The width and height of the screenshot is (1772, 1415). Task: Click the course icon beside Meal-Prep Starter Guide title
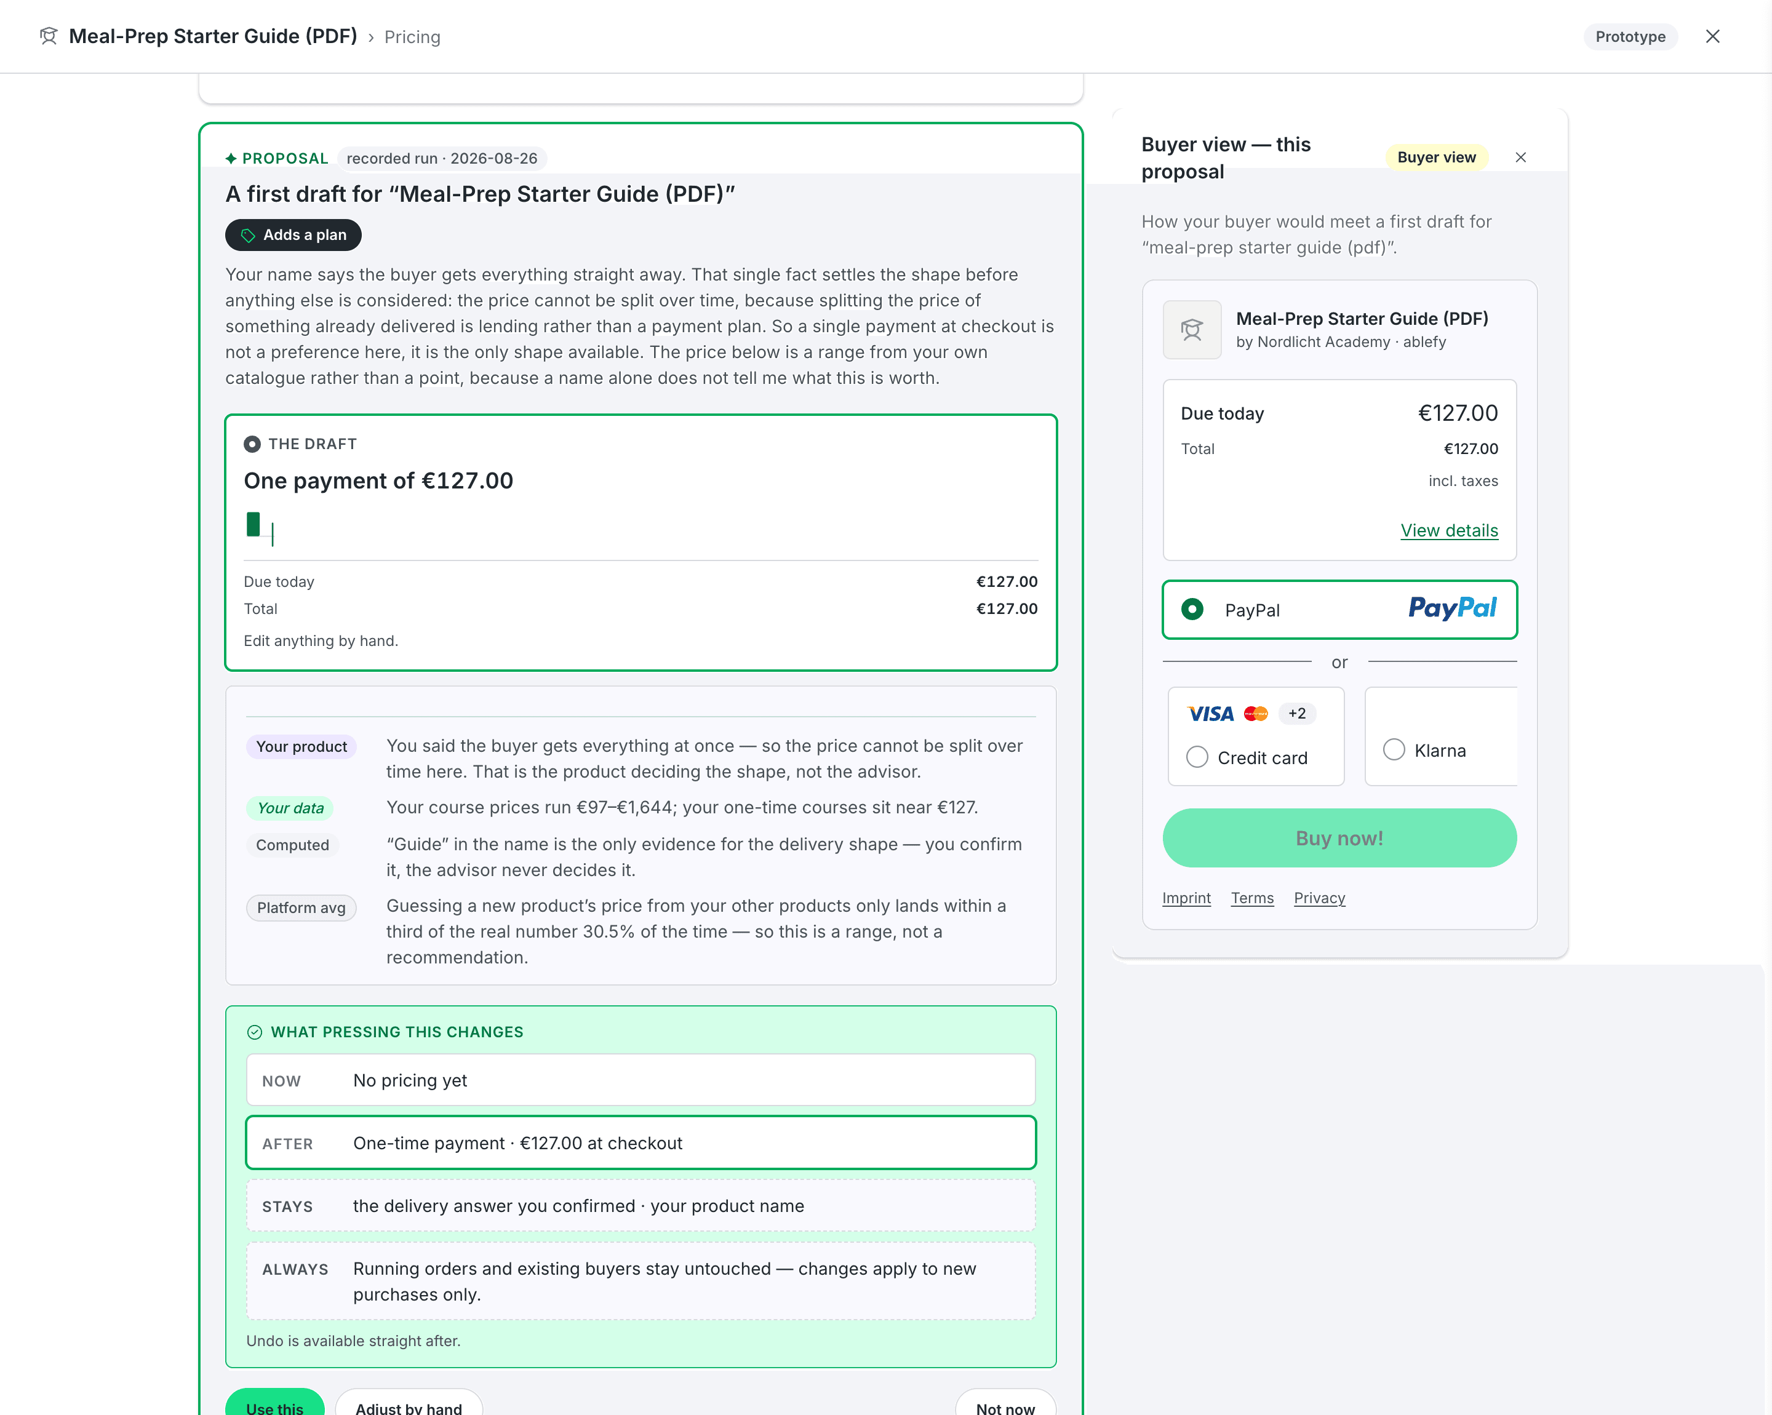(x=49, y=36)
